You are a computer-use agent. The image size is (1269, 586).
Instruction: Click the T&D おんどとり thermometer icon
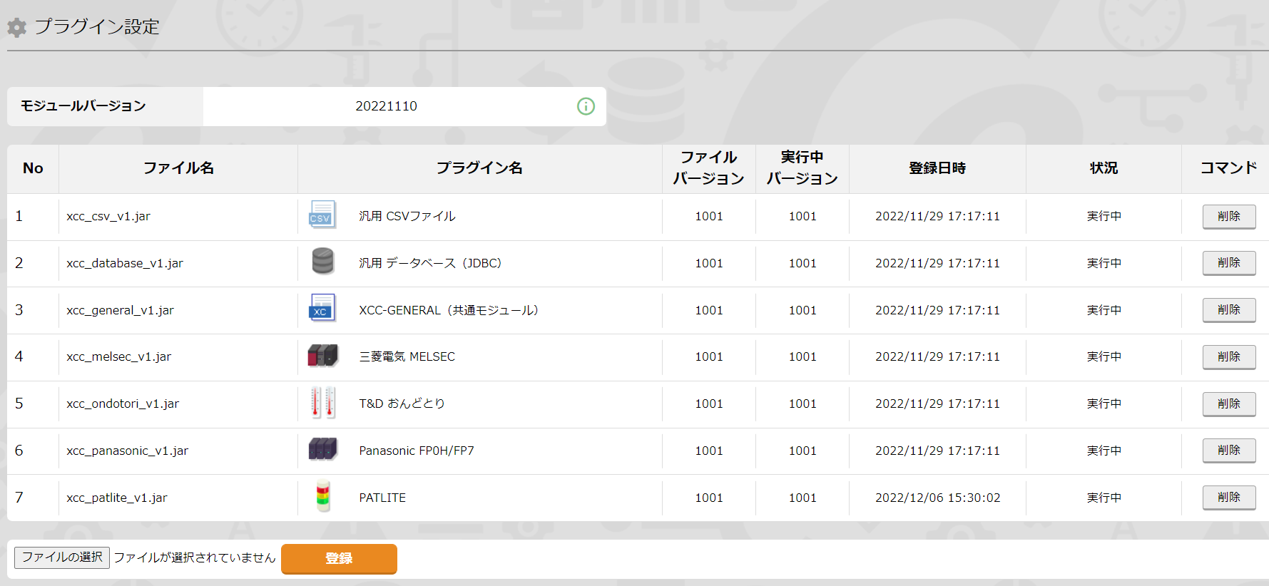pos(322,402)
